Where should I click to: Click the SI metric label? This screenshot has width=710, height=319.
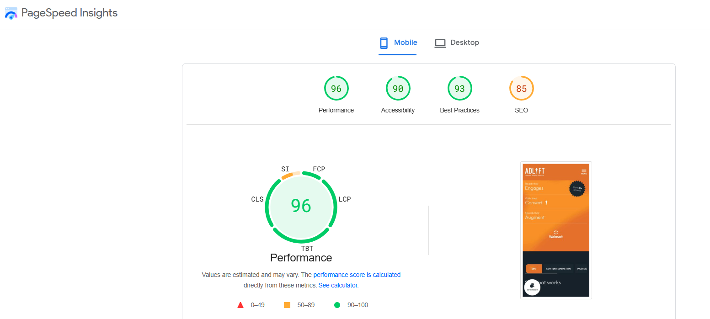pyautogui.click(x=285, y=169)
